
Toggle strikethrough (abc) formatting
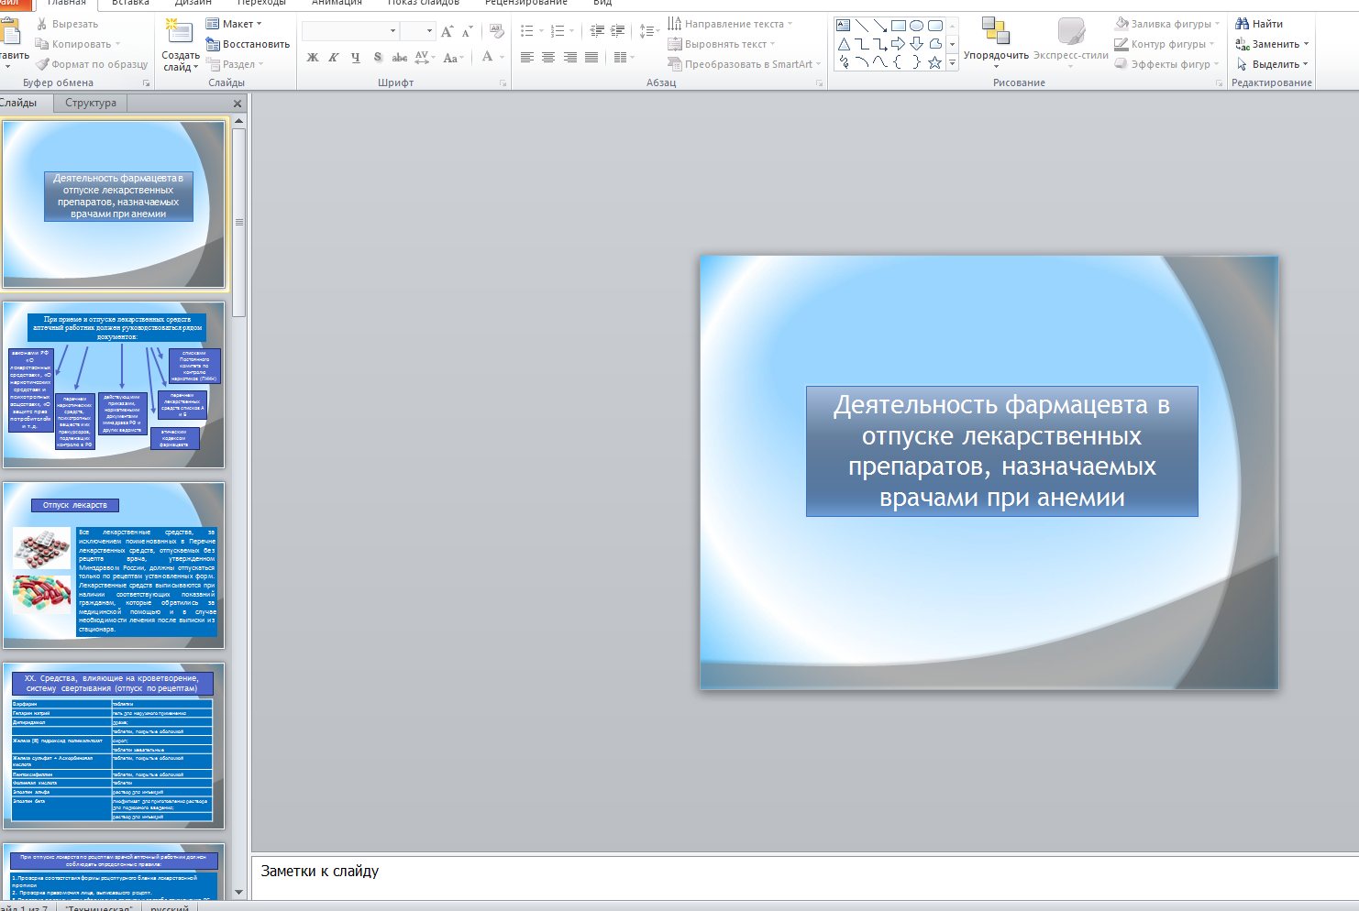click(400, 57)
